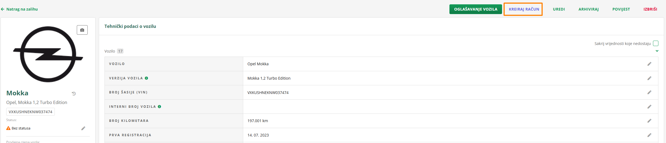This screenshot has height=143, width=666.
Task: Click the camera icon to upload photo
Action: [x=82, y=30]
